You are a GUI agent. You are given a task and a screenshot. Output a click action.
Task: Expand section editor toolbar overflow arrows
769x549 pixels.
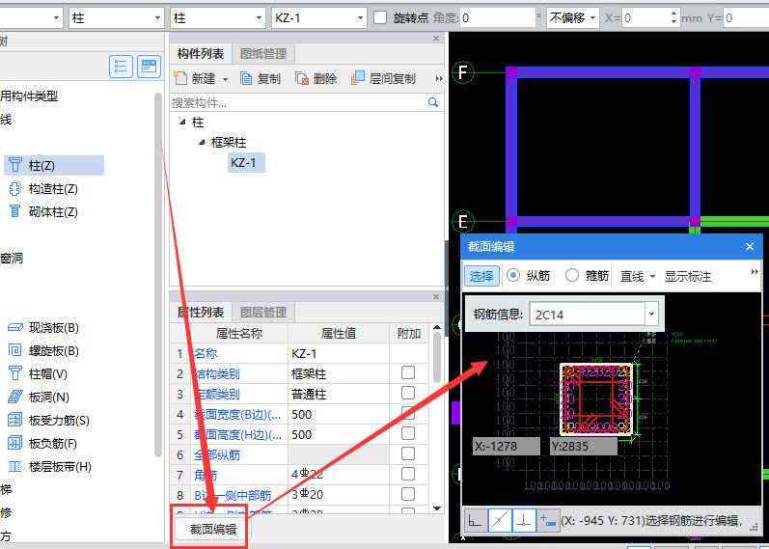[755, 272]
